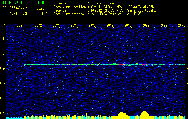Click the red echo peak near 2038
This screenshot has width=188, height=119.
coord(144,65)
